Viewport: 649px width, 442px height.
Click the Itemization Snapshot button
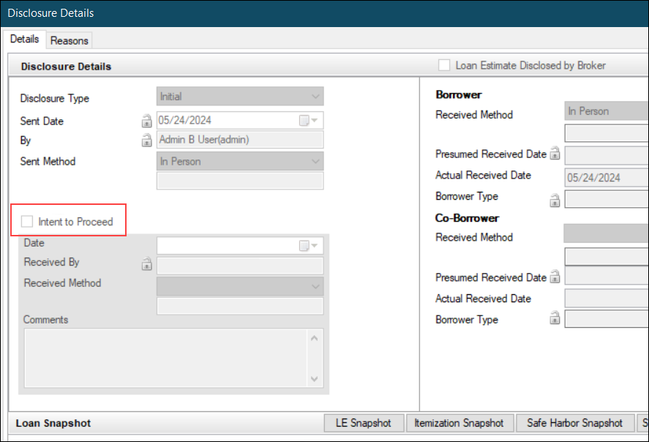click(x=459, y=423)
